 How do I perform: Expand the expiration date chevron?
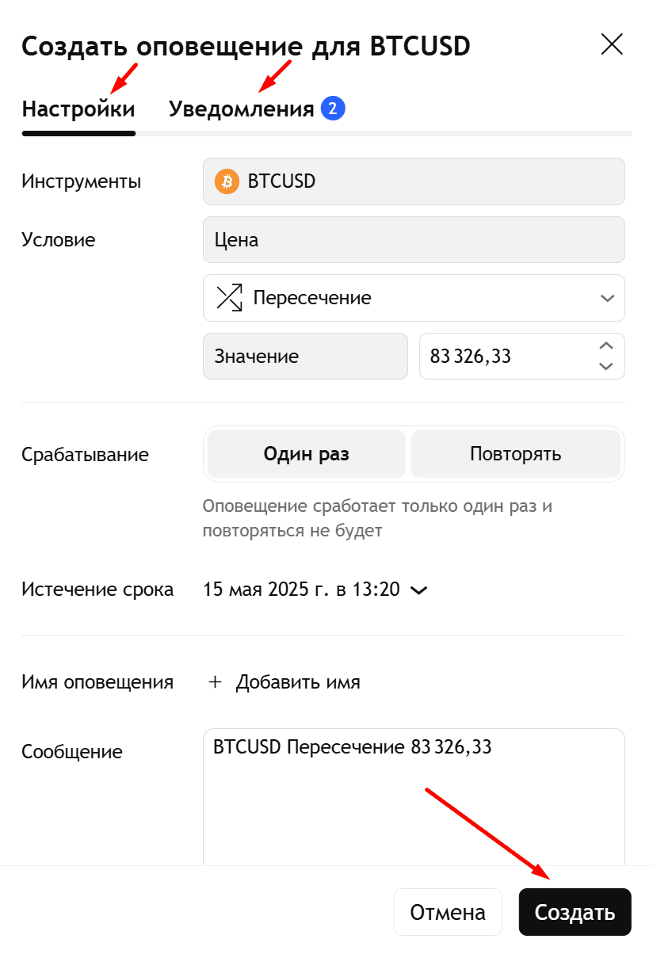point(418,590)
